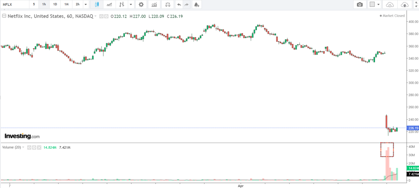419x188 pixels.
Task: Click the C226.19 close value
Action: pyautogui.click(x=175, y=16)
